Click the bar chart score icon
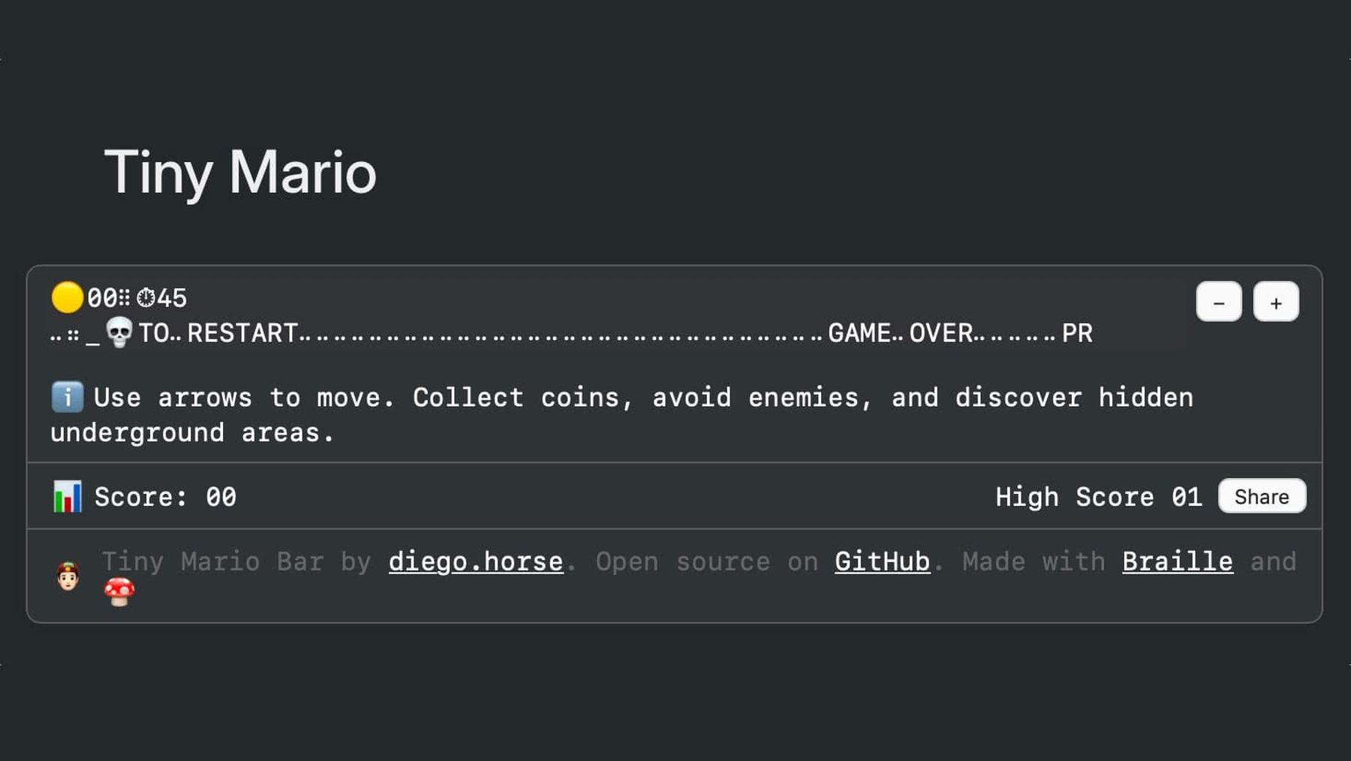Screen dimensions: 1351x761 [68, 497]
